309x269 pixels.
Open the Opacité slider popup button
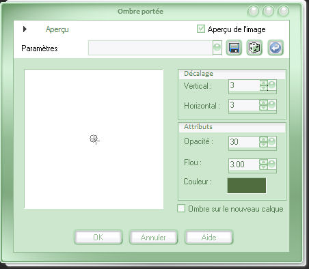click(272, 142)
